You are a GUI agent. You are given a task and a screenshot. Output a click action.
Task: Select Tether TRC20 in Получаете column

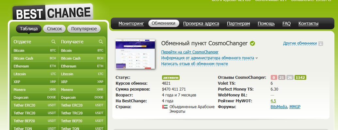tap(82, 113)
